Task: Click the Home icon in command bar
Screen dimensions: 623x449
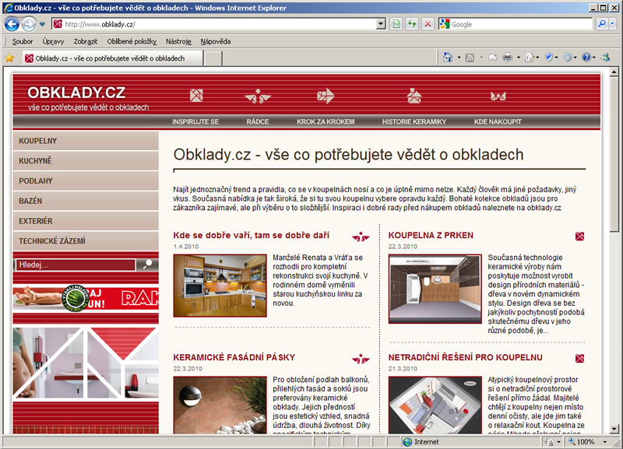Action: click(x=448, y=58)
